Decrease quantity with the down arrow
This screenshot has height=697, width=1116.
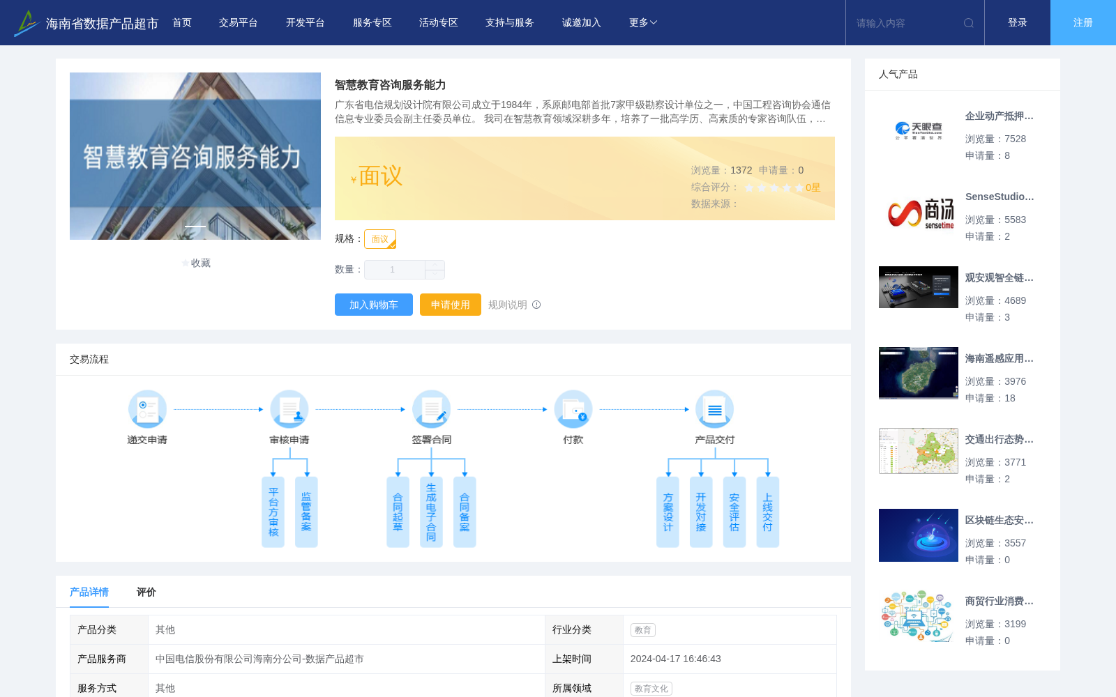(435, 275)
